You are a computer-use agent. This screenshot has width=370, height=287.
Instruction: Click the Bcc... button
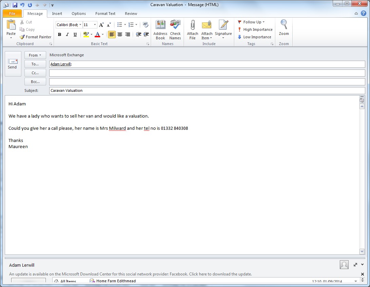(x=35, y=82)
